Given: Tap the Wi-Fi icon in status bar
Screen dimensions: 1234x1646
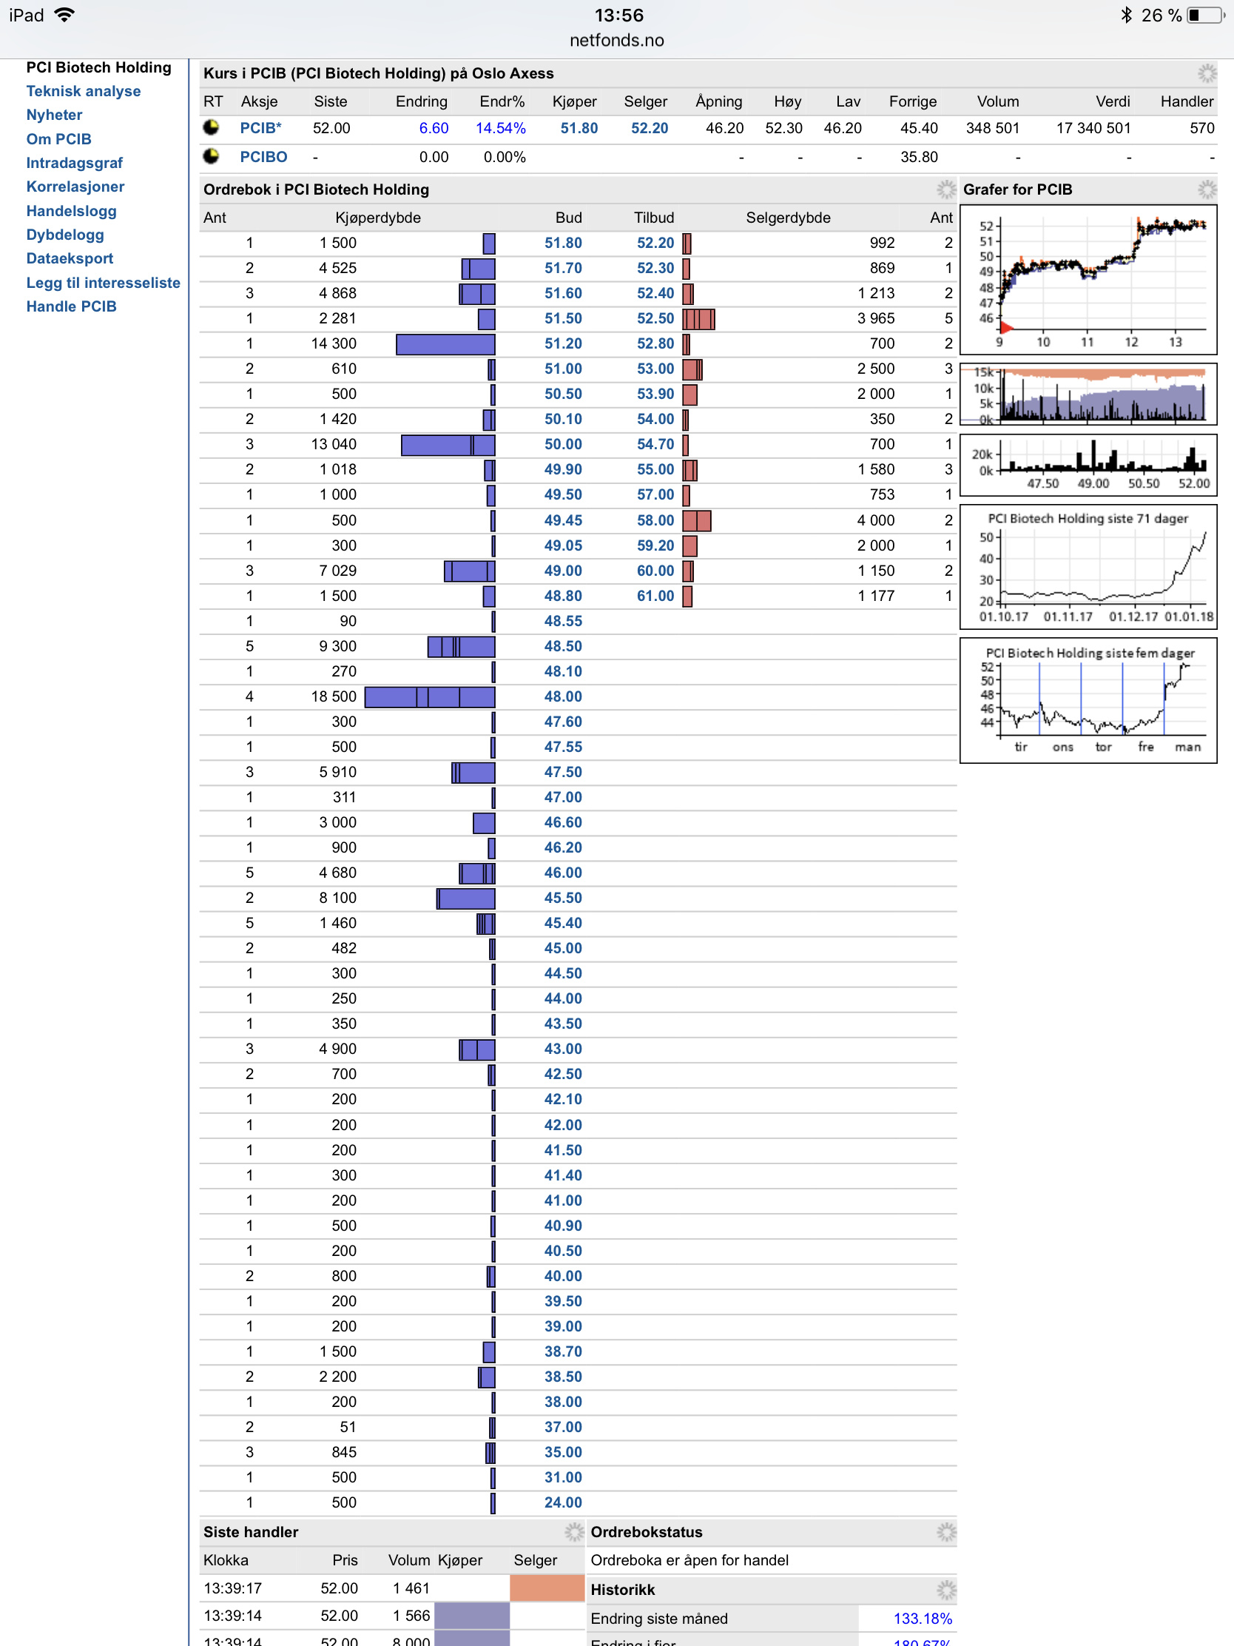Looking at the screenshot, I should 65,15.
